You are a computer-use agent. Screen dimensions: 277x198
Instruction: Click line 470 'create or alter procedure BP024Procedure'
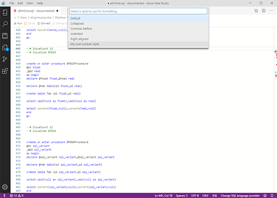click(x=57, y=142)
